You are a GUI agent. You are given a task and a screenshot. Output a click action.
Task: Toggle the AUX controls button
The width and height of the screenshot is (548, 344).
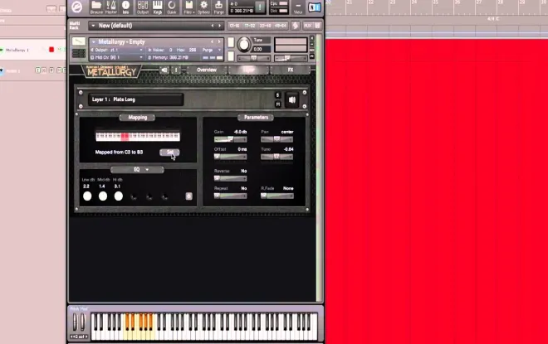(x=307, y=26)
